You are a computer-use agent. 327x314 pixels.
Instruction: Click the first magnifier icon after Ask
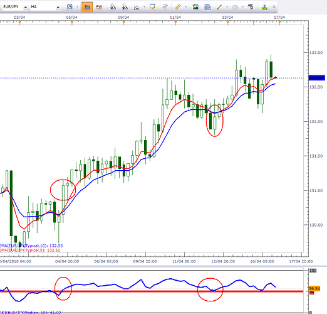coord(113,7)
